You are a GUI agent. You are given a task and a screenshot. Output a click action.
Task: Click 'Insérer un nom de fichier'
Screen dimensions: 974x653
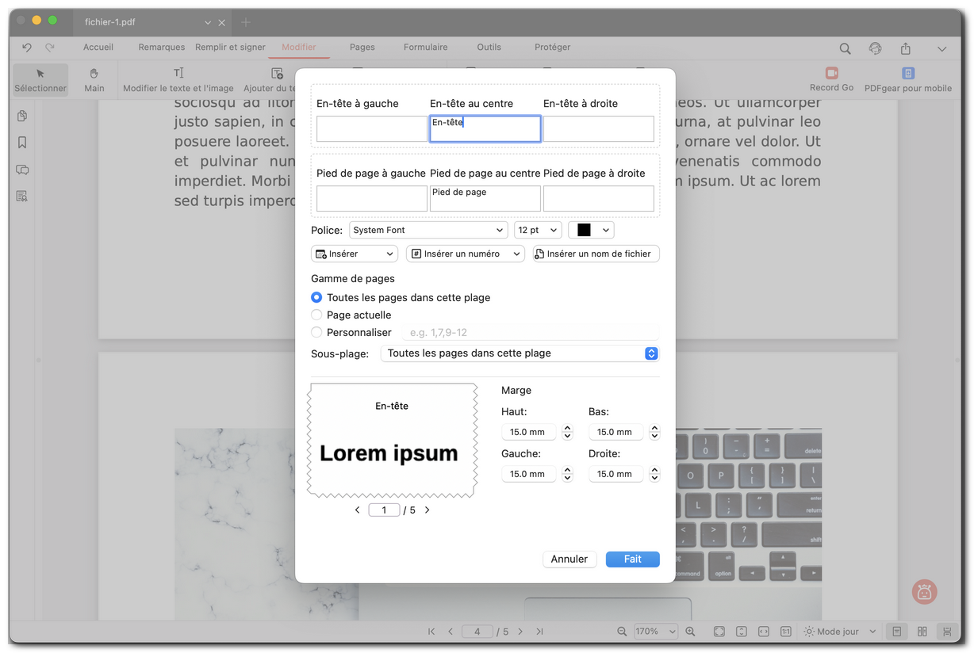click(x=595, y=254)
